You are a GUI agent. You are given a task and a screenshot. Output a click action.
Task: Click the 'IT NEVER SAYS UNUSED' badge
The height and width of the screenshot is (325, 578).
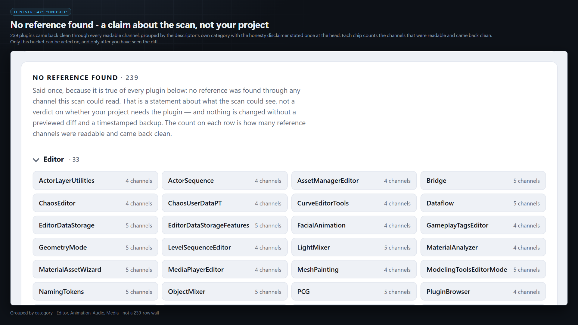[x=41, y=12]
